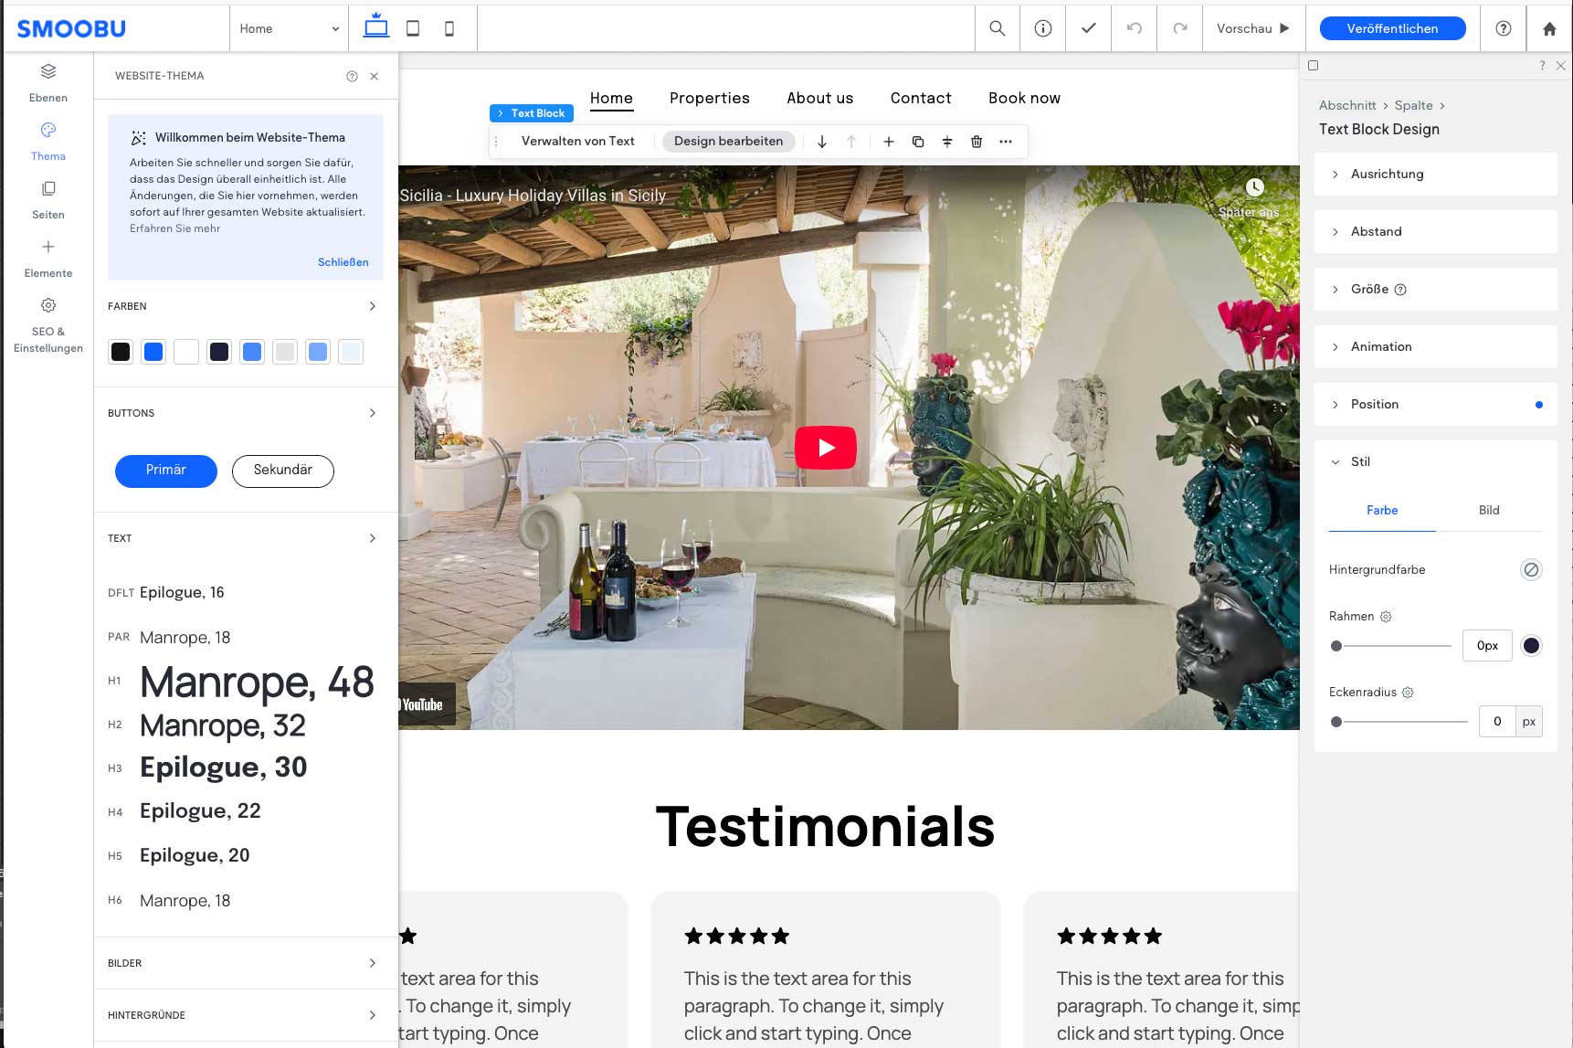Viewport: 1573px width, 1048px height.
Task: Open the Ebenen panel in the sidebar
Action: [x=48, y=81]
